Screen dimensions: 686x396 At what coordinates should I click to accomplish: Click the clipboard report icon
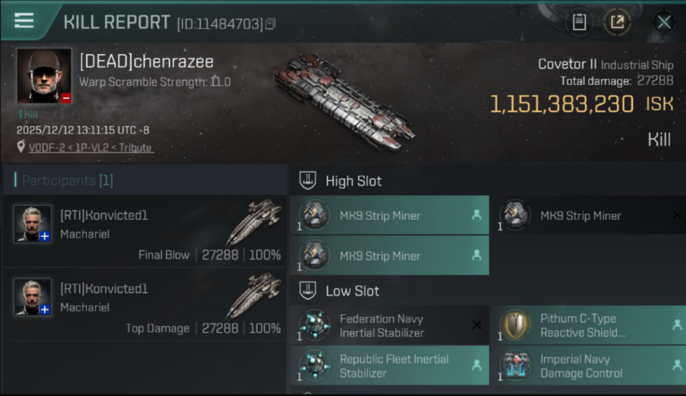point(579,22)
